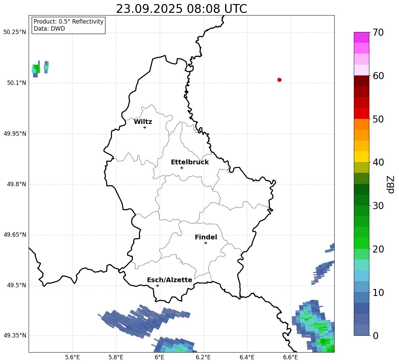This screenshot has height=364, width=399.
Task: Click the 49.5°N latitude label
Action: 17,285
